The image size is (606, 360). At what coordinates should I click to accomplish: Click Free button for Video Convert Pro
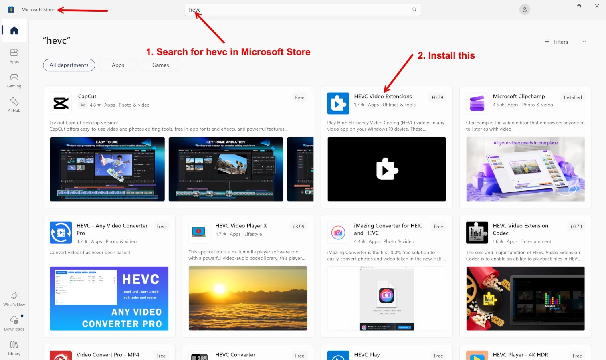[161, 356]
